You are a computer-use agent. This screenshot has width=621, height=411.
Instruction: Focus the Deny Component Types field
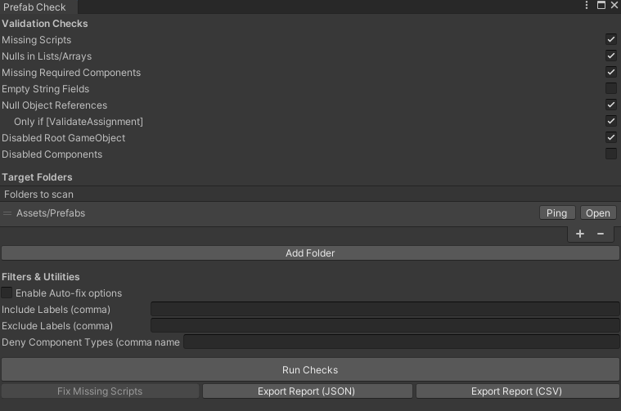402,342
